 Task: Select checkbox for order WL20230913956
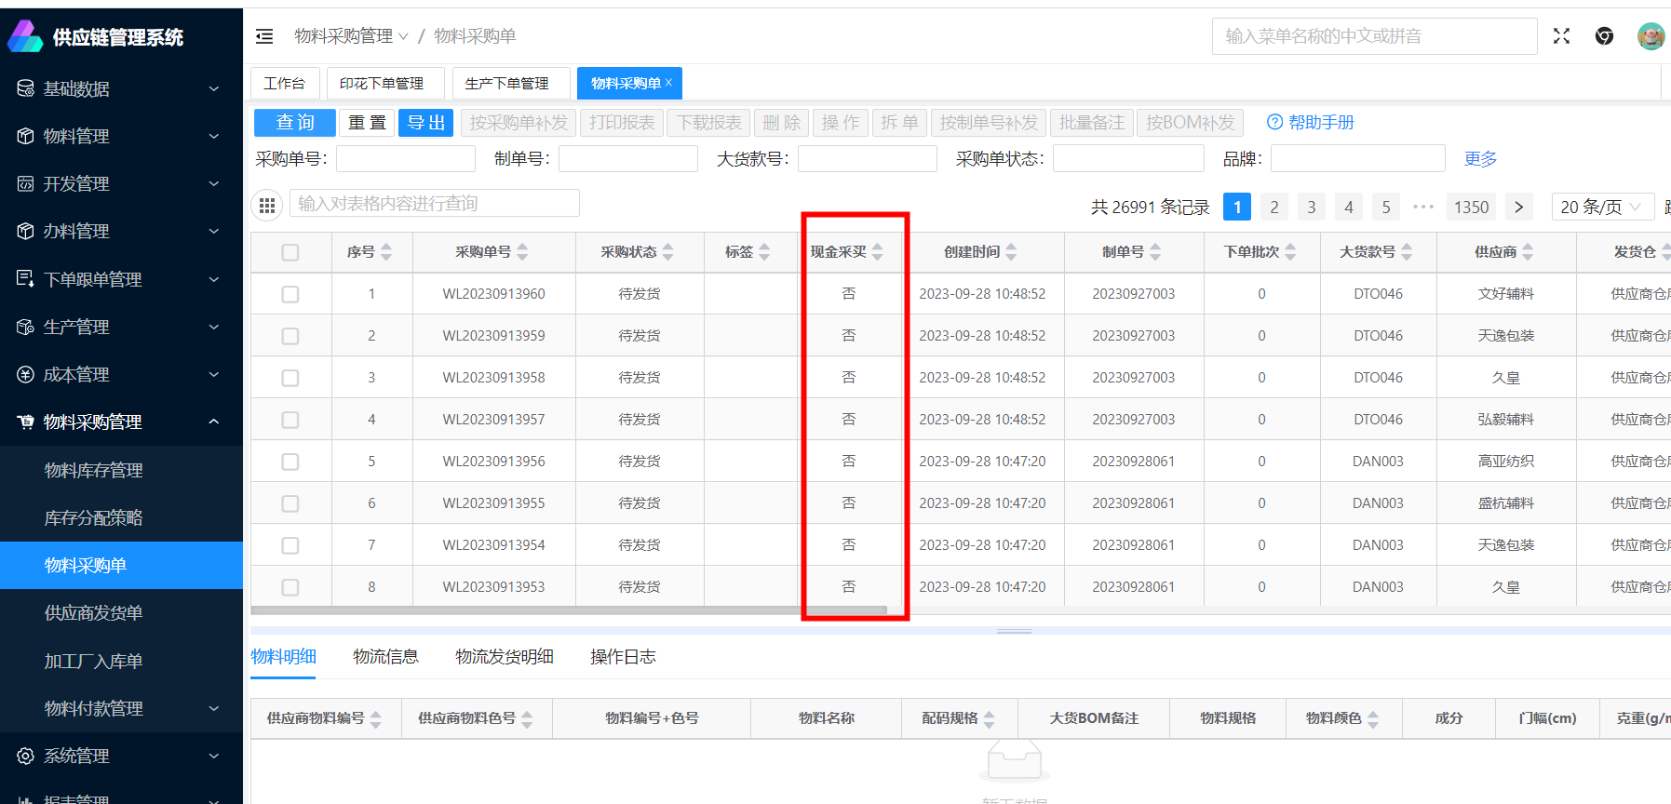[x=290, y=462]
